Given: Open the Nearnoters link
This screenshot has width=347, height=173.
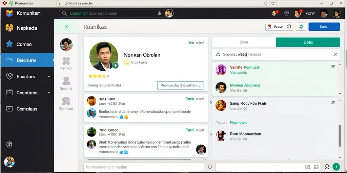Looking at the screenshot, I should [x=239, y=122].
